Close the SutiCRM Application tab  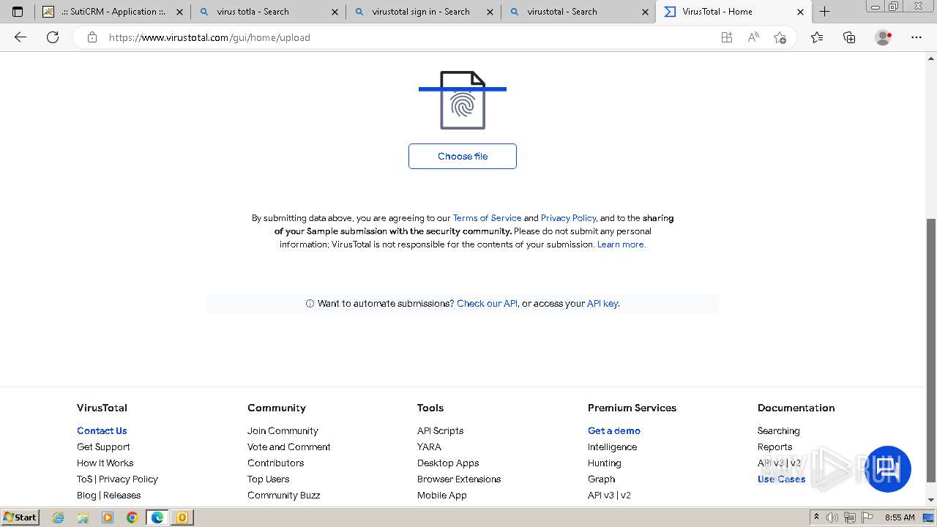179,12
